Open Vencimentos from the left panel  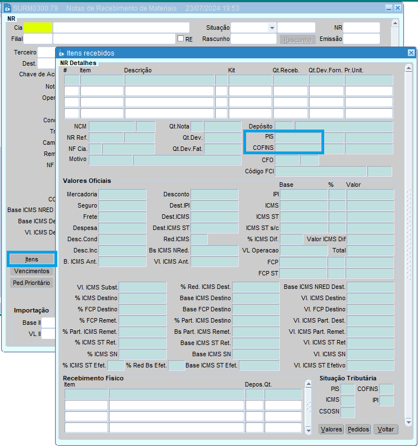point(32,271)
